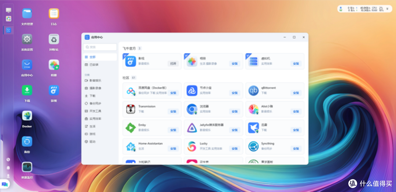Click the 飞牛官方 section heading
This screenshot has width=396, height=192.
(129, 48)
